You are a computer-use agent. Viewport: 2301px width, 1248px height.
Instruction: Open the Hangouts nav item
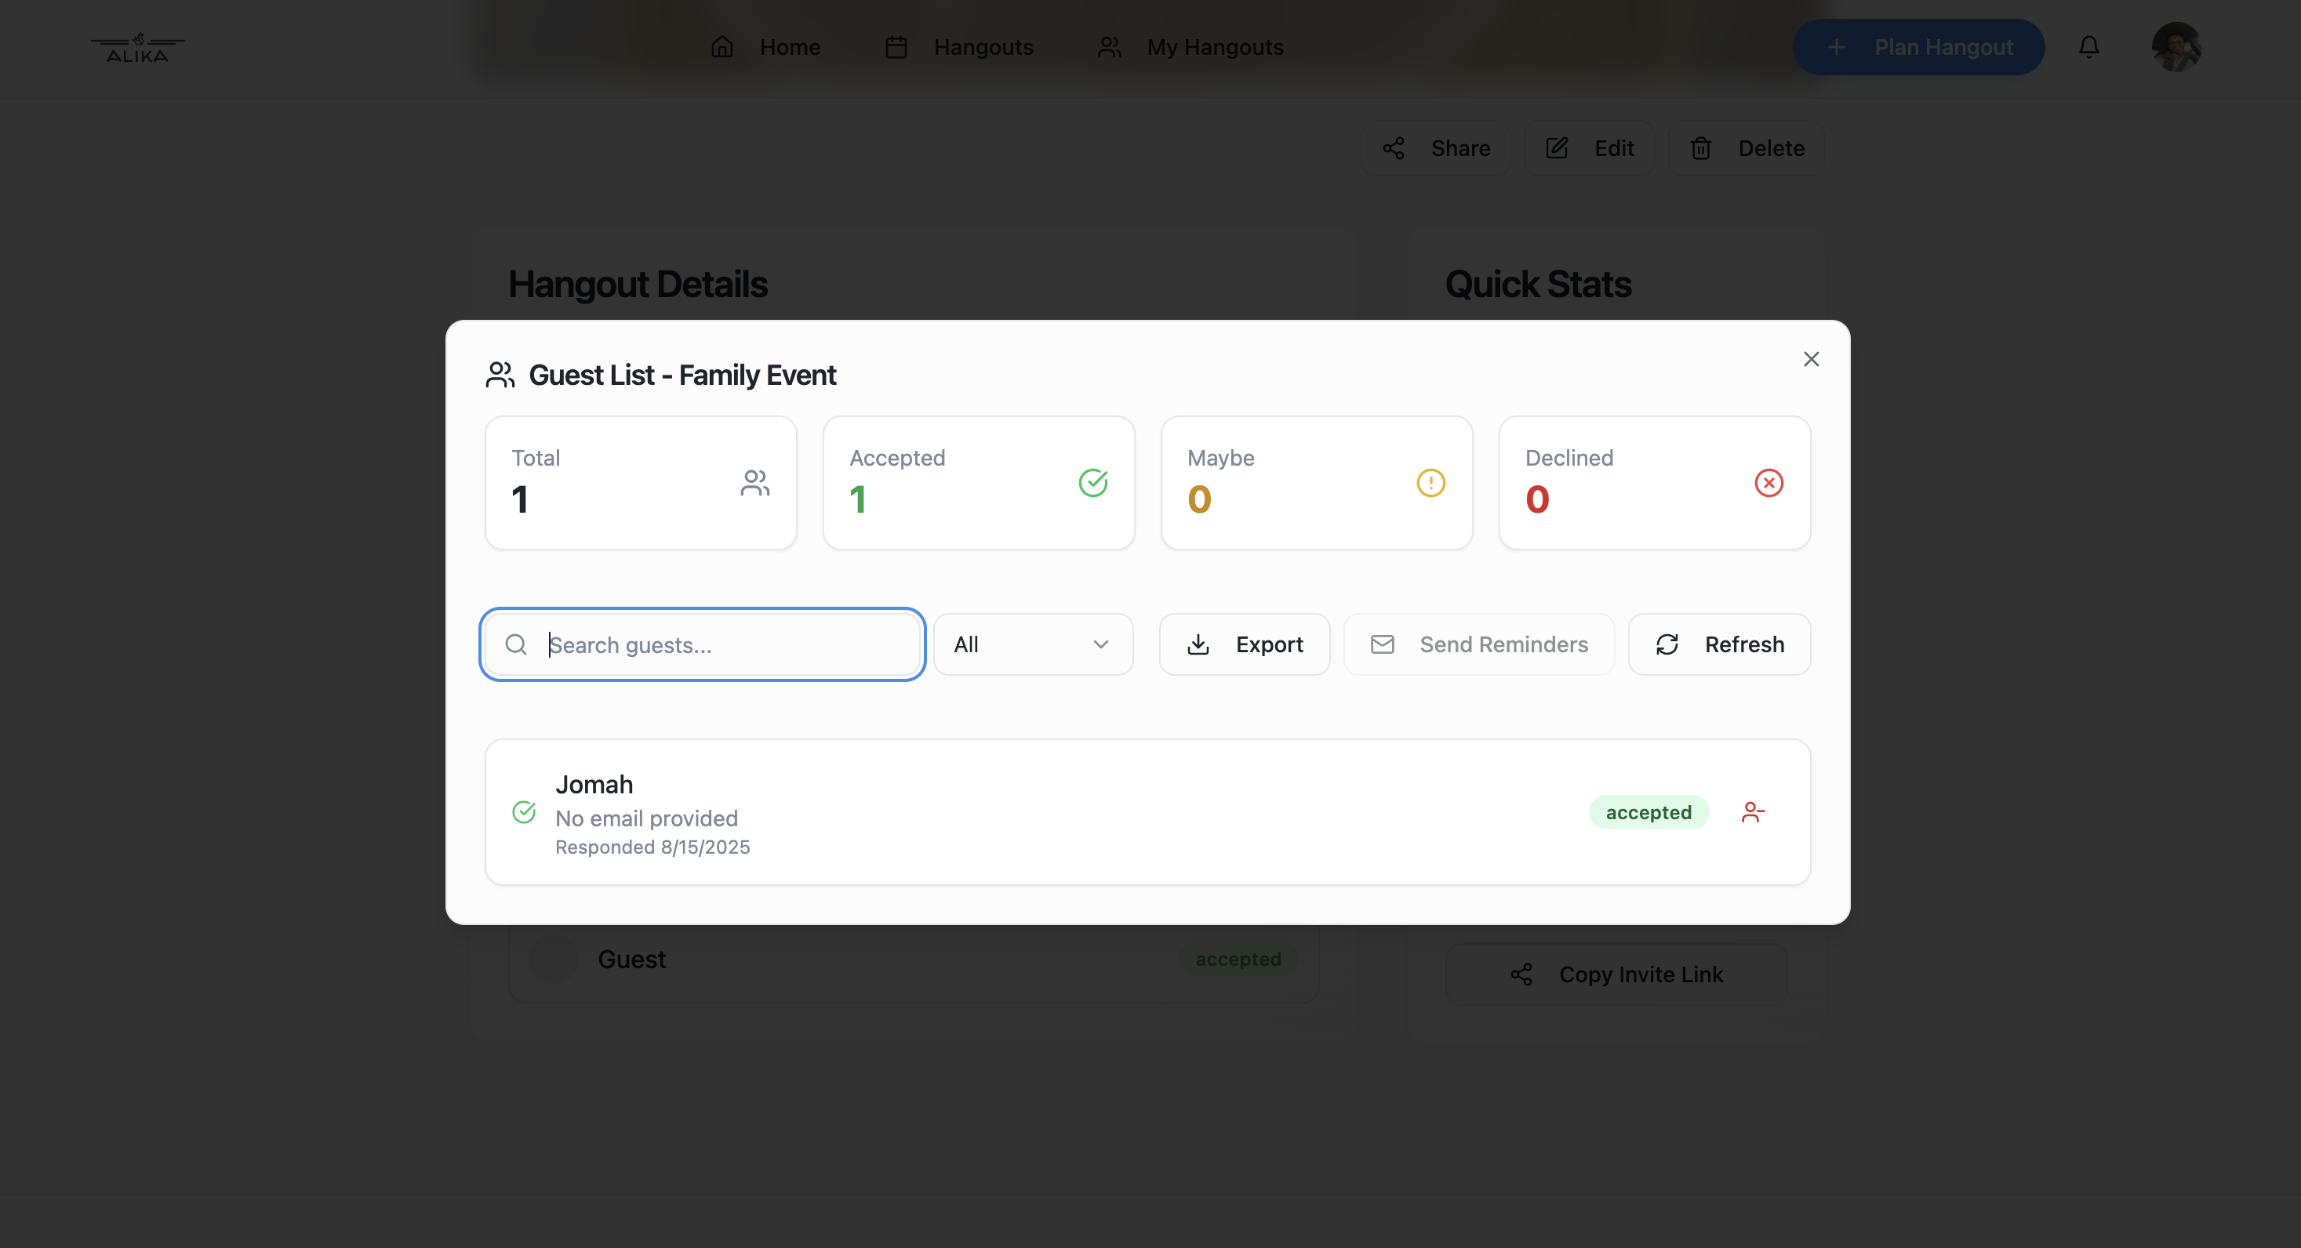(x=959, y=47)
